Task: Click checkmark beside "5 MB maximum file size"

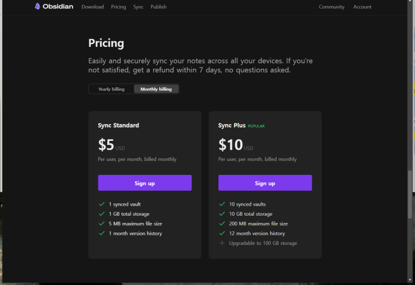Action: pyautogui.click(x=102, y=224)
